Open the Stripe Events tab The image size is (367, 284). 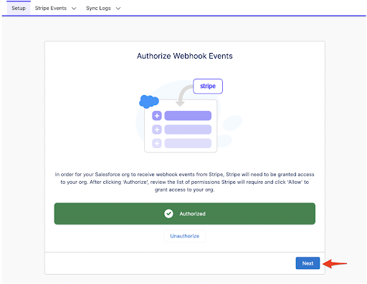click(51, 8)
